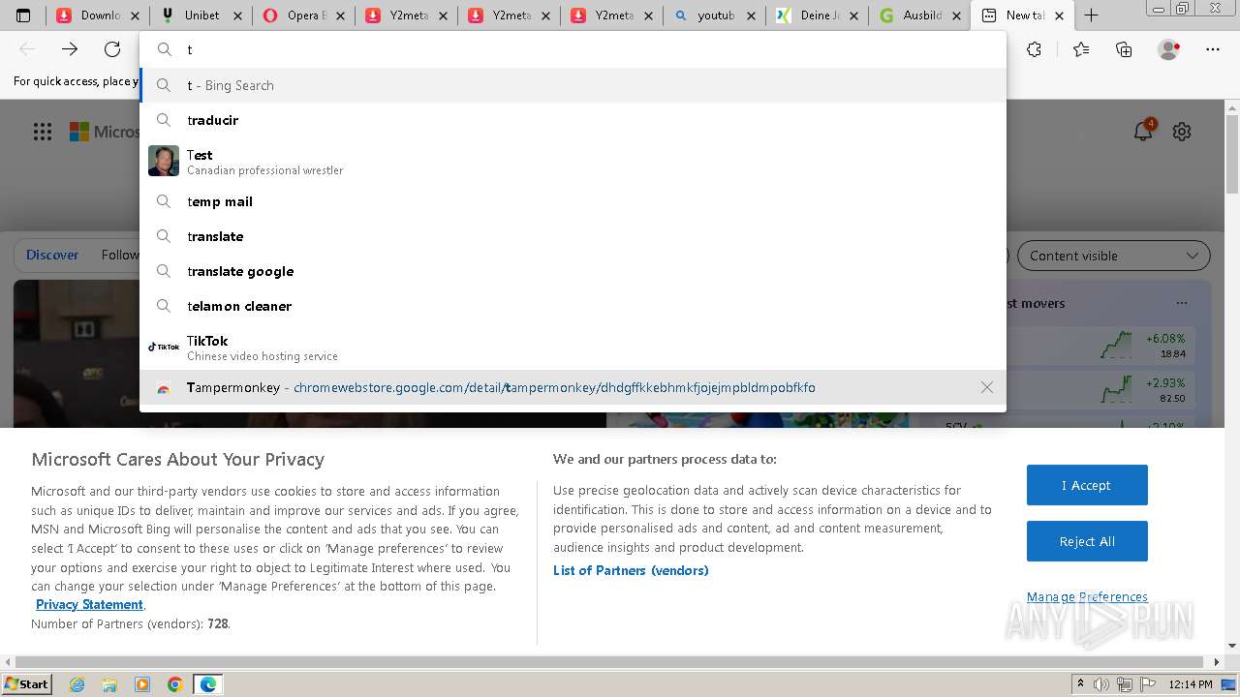This screenshot has height=697, width=1240.
Task: Select the 'translate google' suggestion
Action: coord(573,271)
